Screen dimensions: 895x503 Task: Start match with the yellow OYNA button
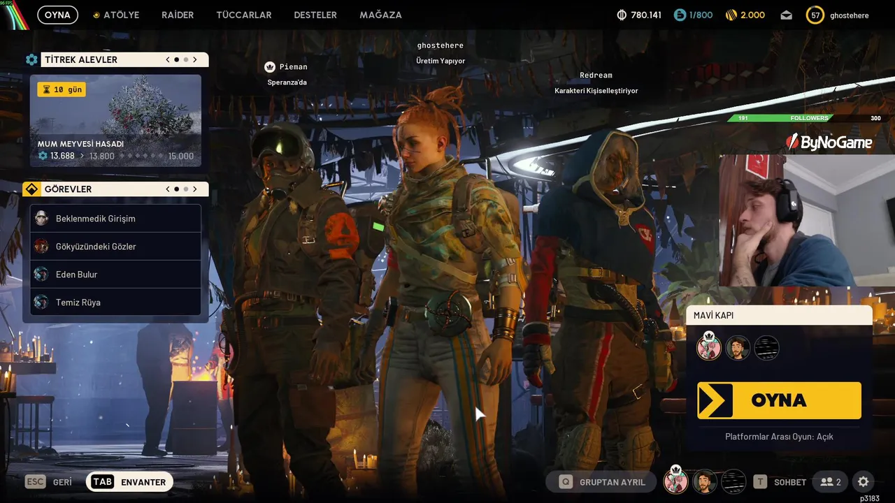pyautogui.click(x=779, y=400)
